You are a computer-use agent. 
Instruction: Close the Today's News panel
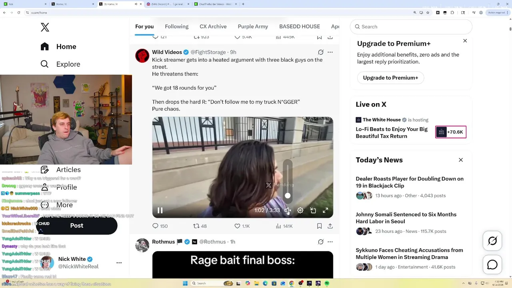click(x=461, y=160)
